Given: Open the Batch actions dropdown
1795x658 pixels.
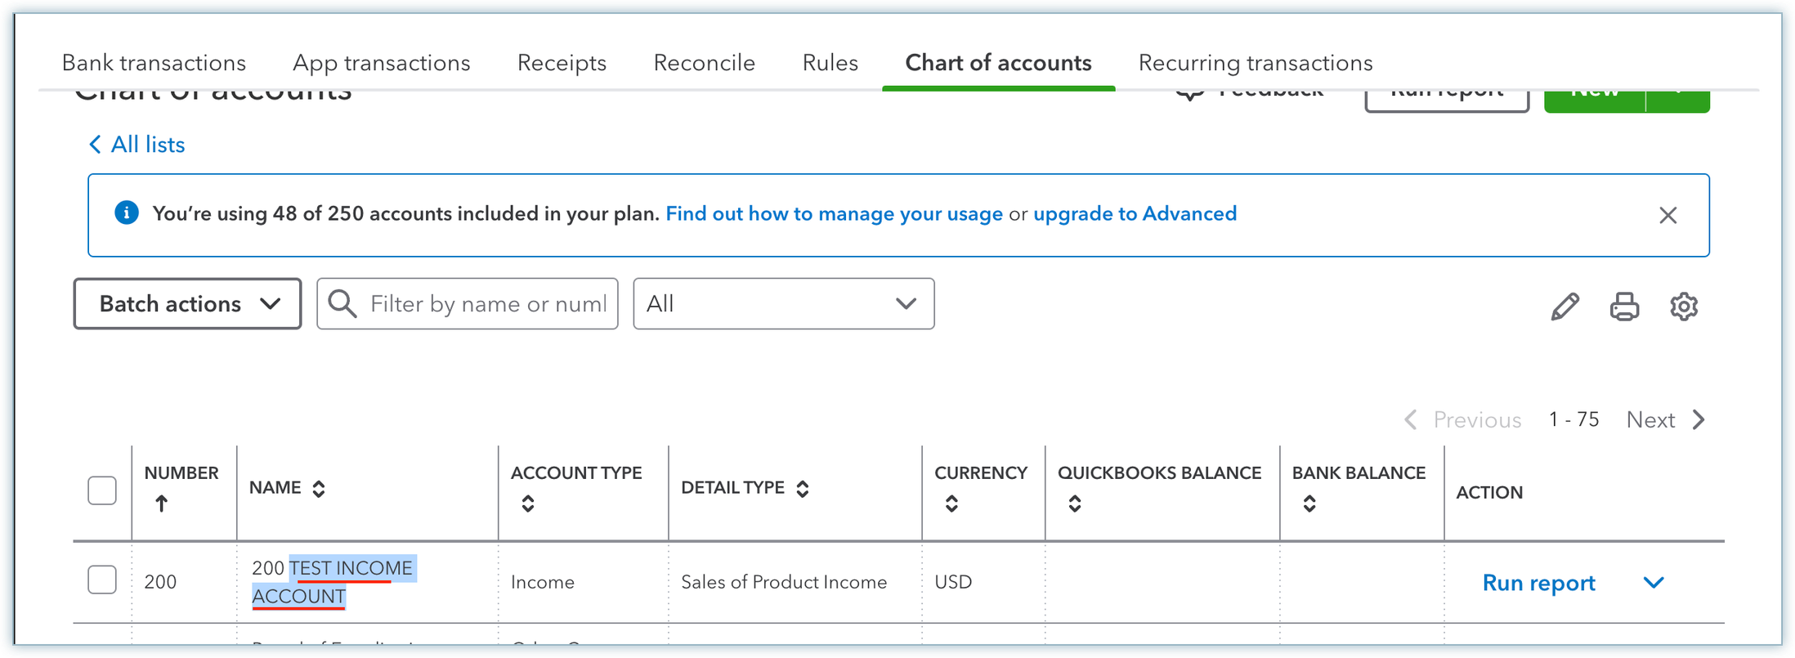Looking at the screenshot, I should pyautogui.click(x=187, y=304).
